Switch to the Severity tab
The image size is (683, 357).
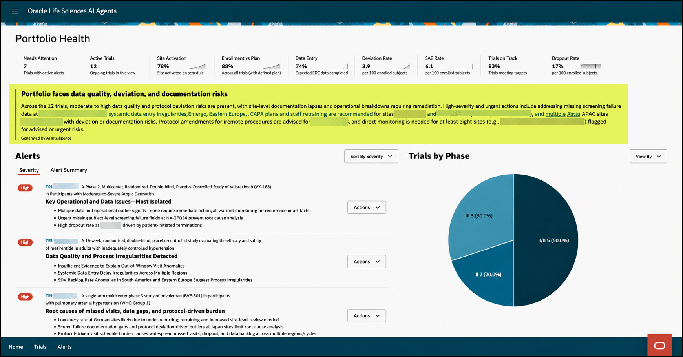point(29,170)
